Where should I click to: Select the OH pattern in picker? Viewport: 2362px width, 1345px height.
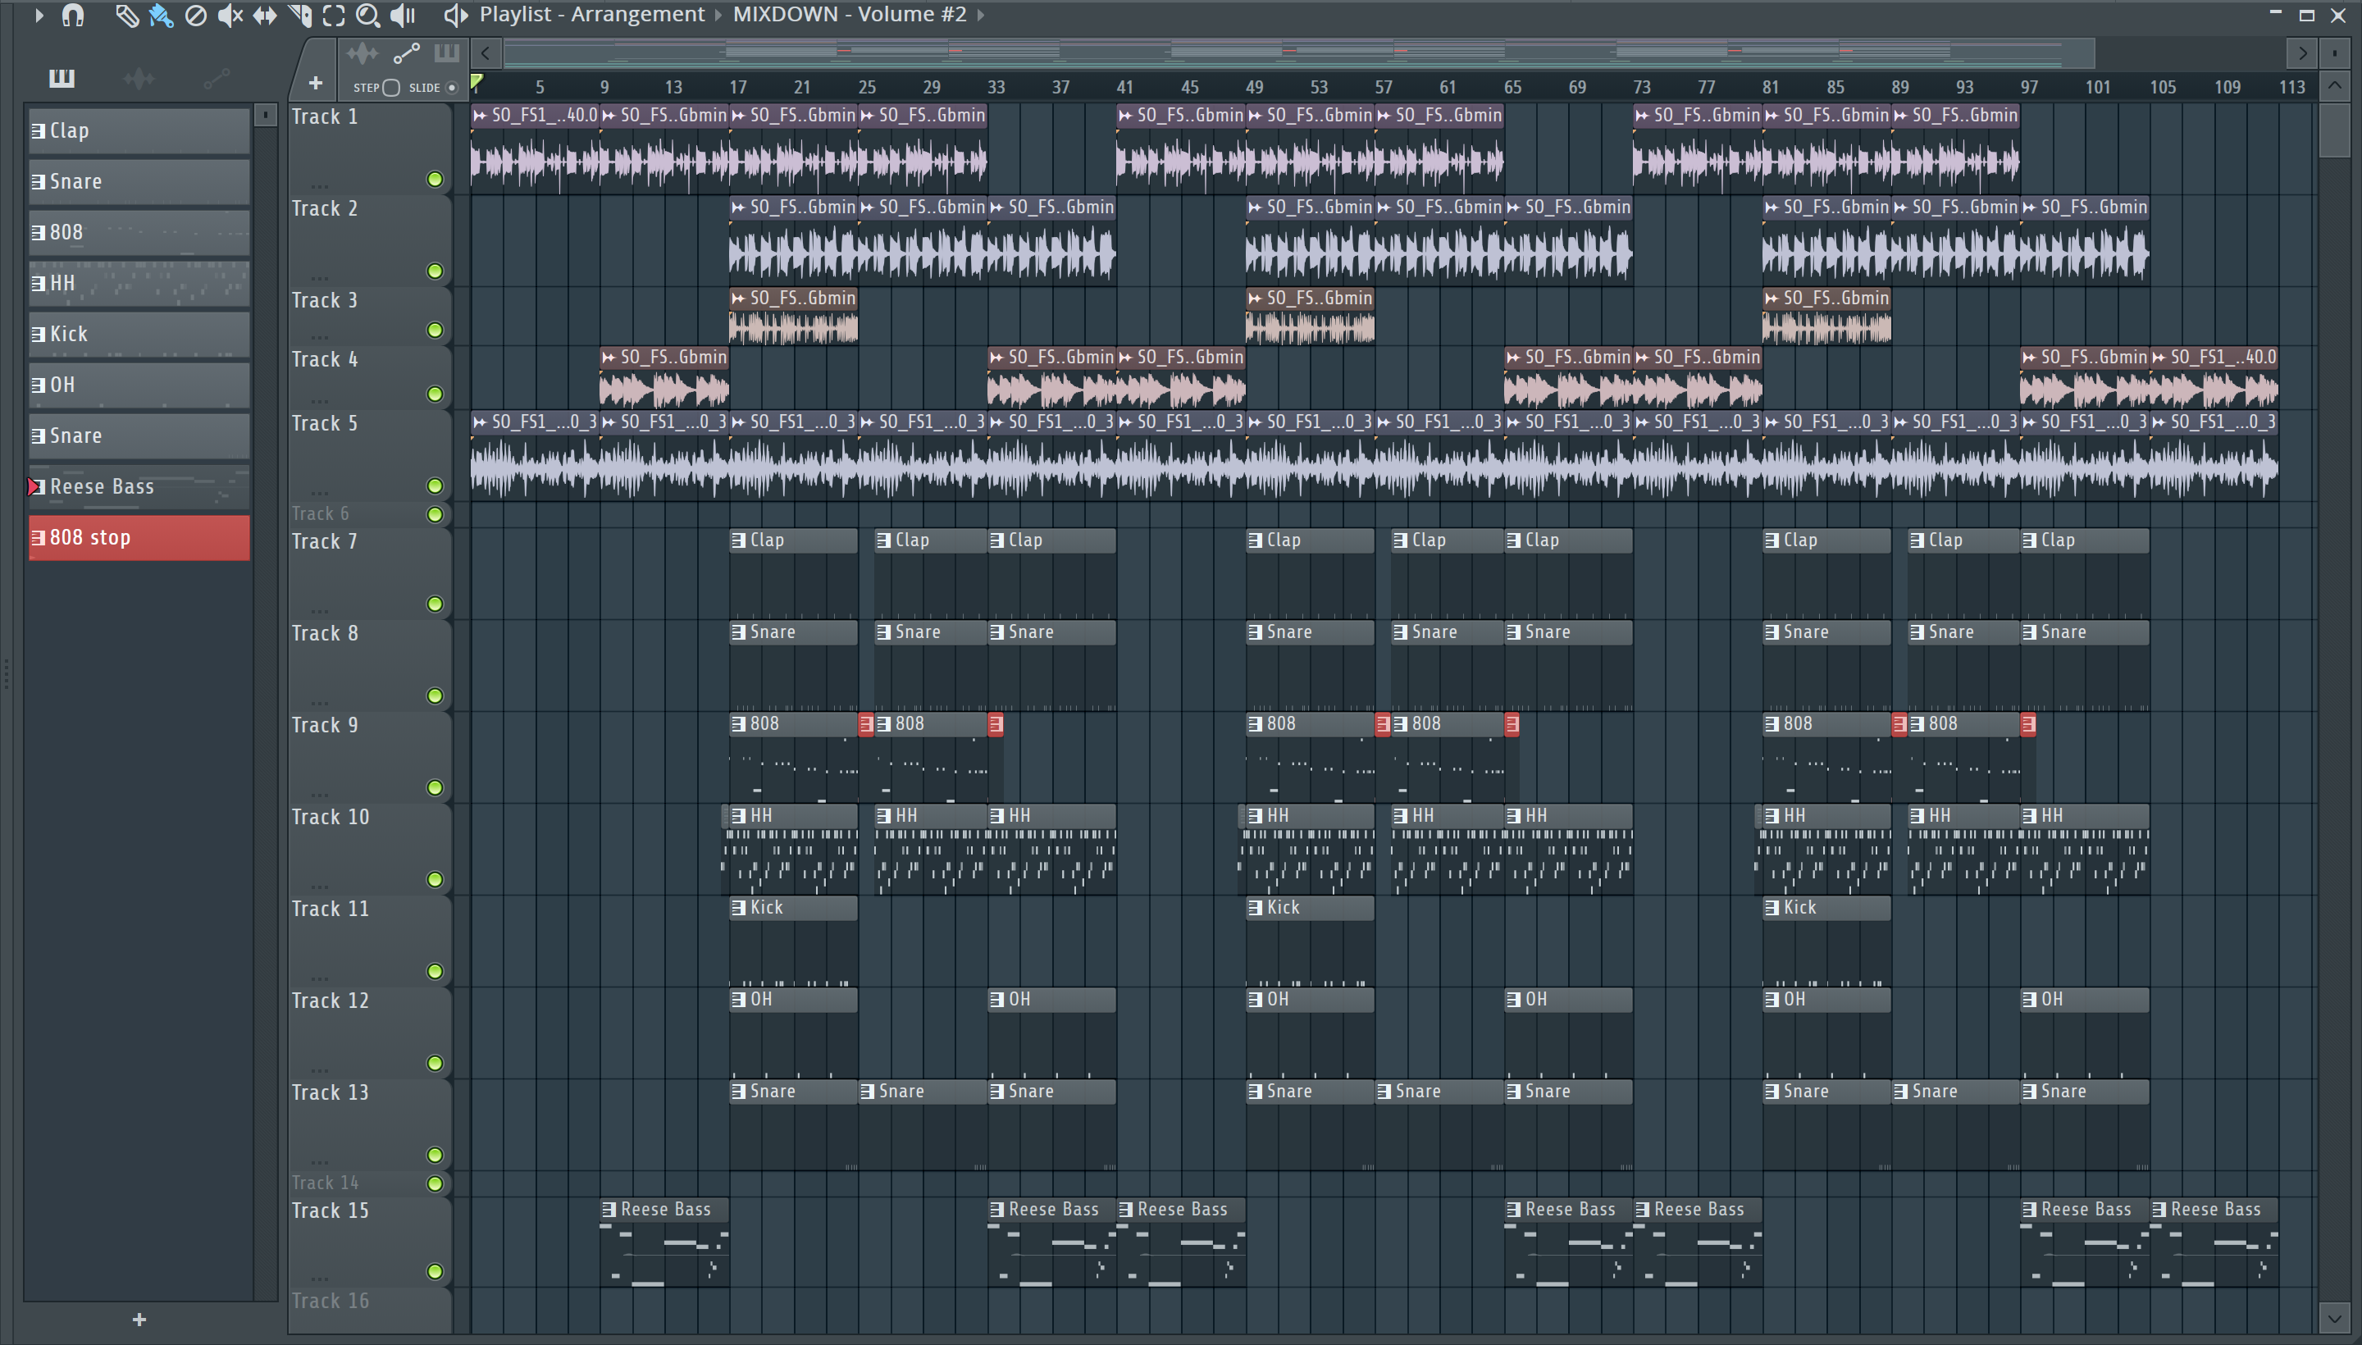(x=139, y=385)
